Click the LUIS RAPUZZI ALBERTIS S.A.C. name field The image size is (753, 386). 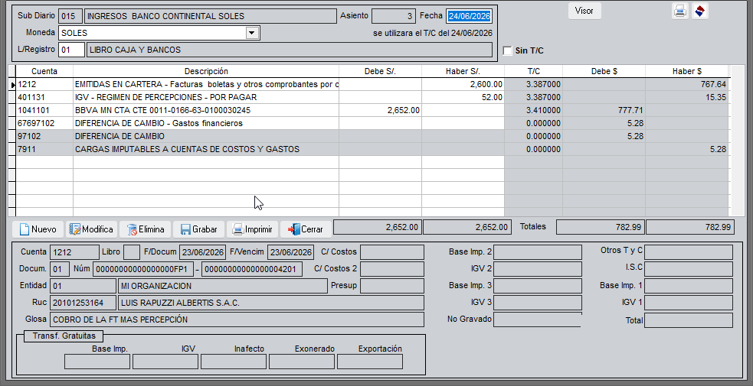pyautogui.click(x=271, y=303)
